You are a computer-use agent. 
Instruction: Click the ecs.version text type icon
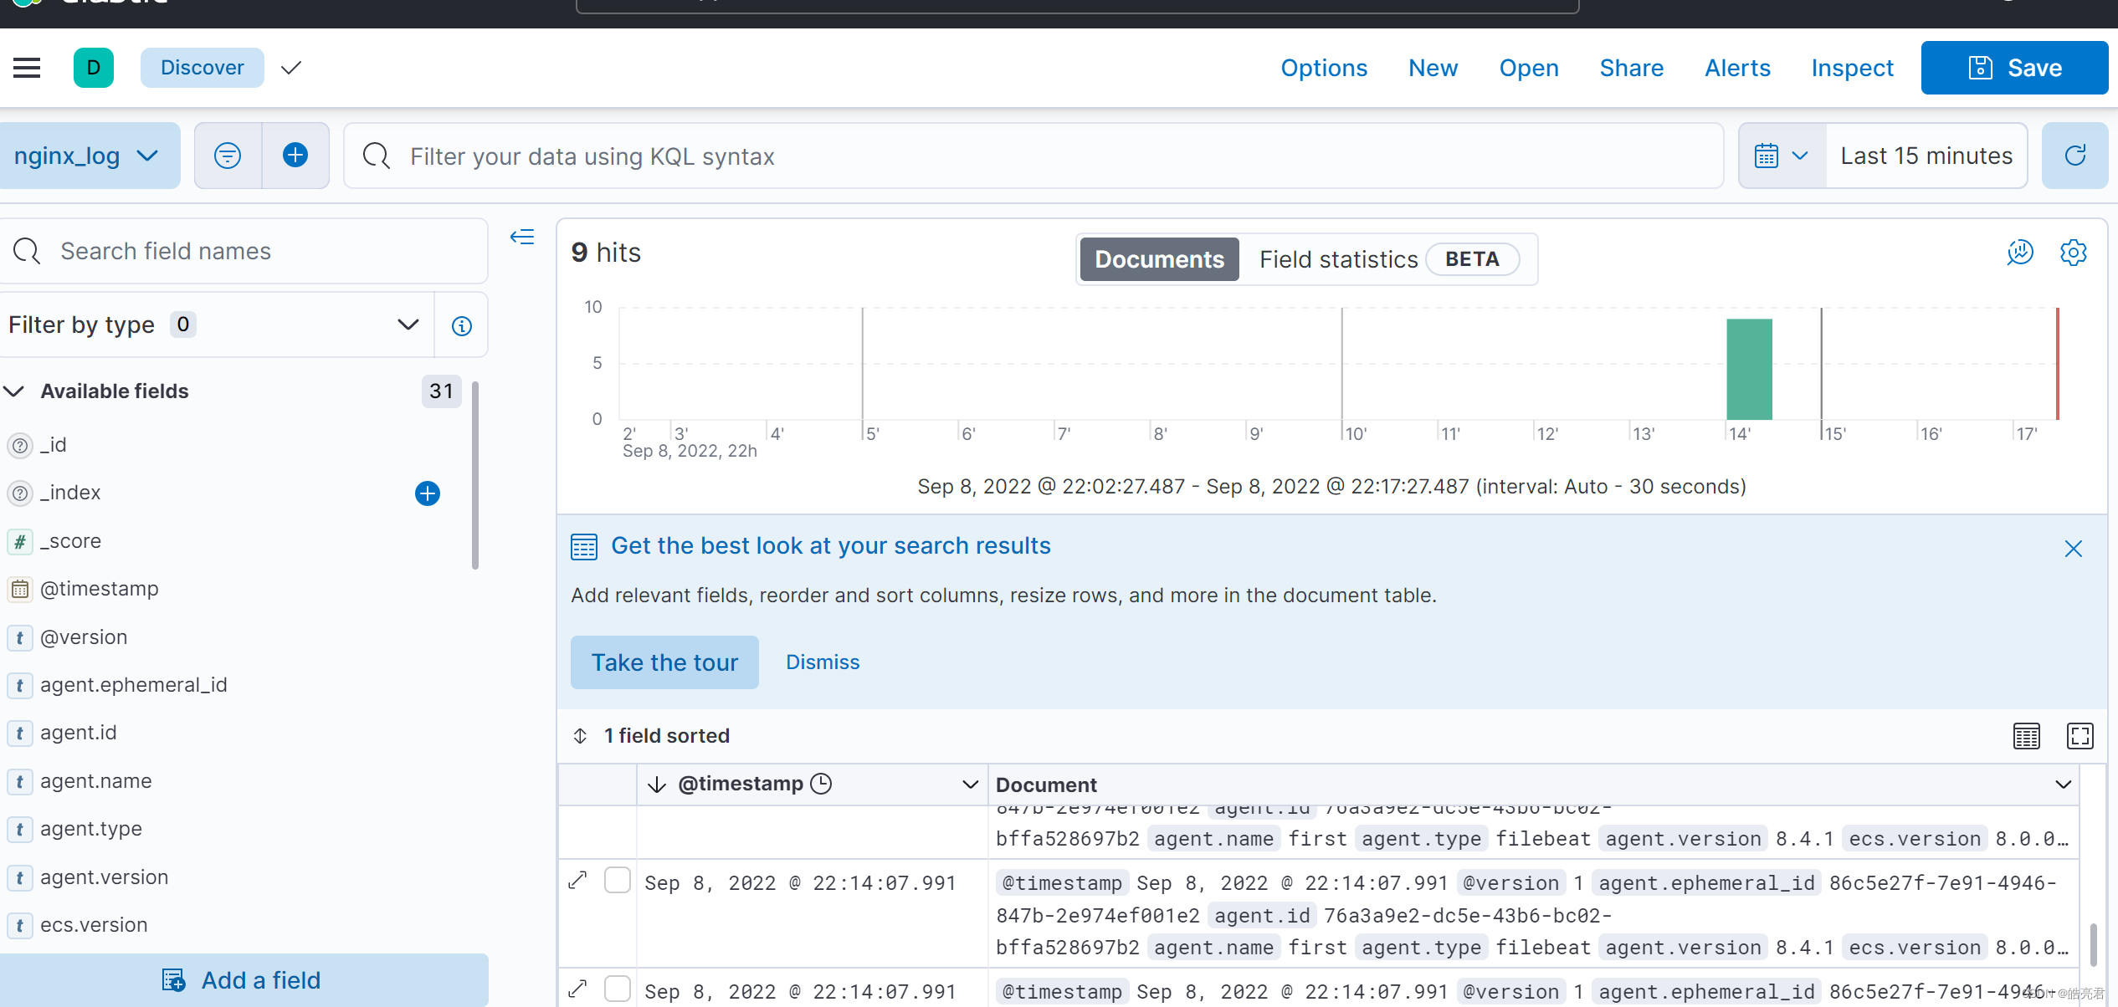coord(20,926)
